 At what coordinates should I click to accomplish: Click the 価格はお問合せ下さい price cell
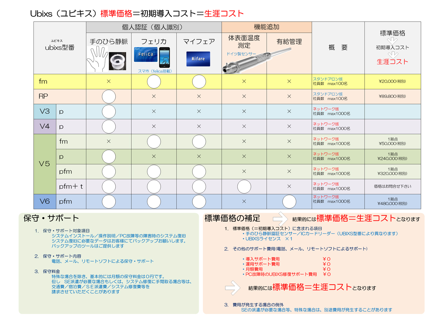click(392, 186)
